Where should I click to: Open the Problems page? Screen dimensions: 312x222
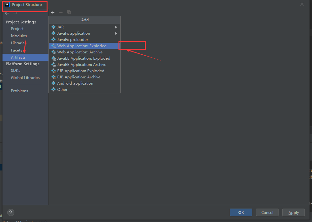pyautogui.click(x=25, y=91)
